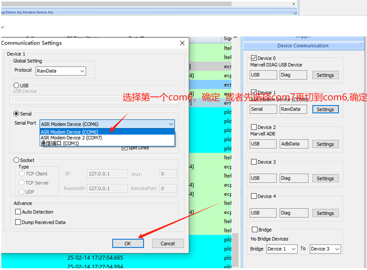Select the TCP Server radio option
This screenshot has height=270, width=367.
22,183
